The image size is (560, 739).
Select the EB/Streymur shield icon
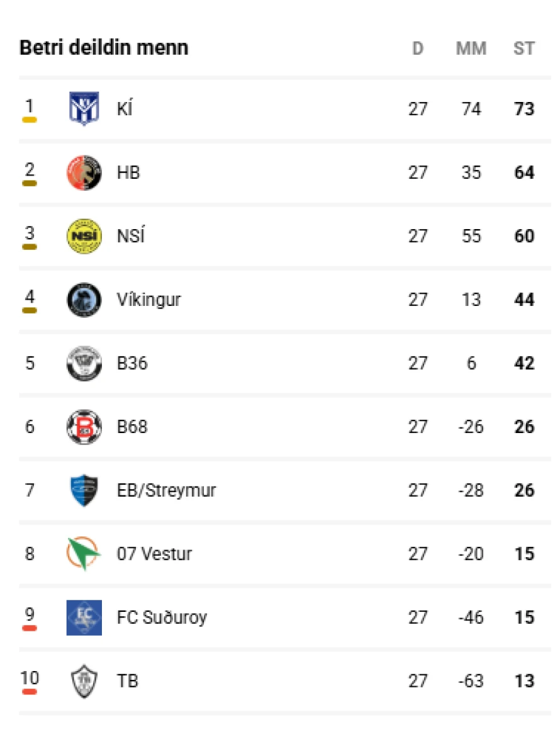coord(84,490)
